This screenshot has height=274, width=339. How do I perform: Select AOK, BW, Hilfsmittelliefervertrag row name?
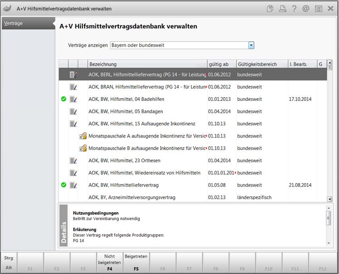coord(123,185)
